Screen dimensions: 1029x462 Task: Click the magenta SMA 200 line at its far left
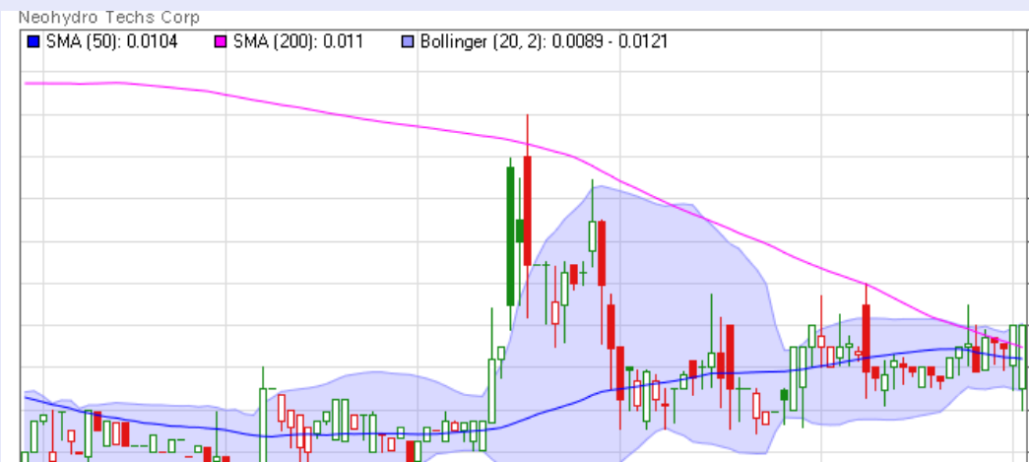click(x=30, y=84)
